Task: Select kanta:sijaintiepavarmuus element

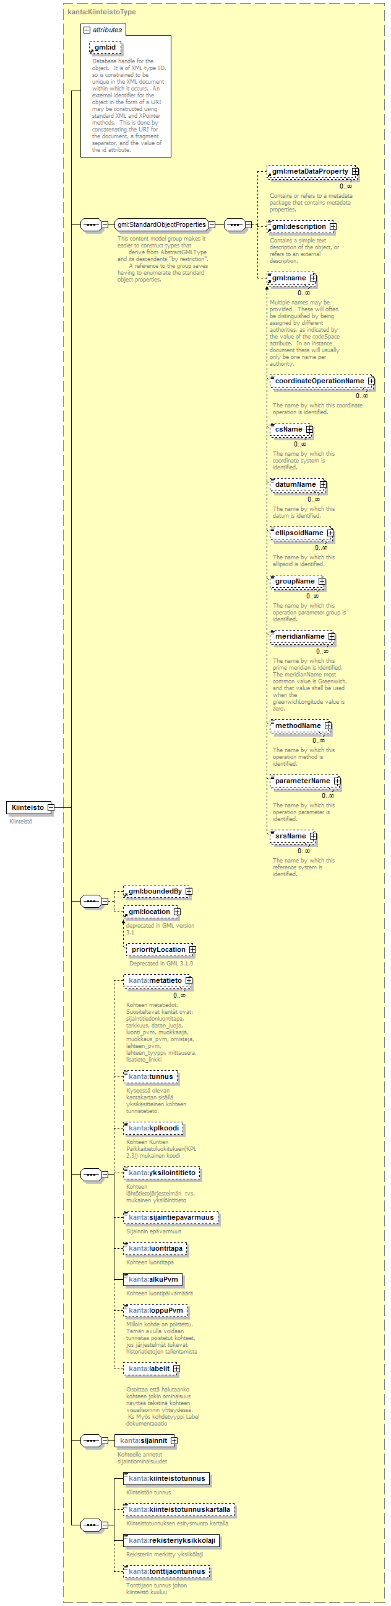Action: tap(171, 1217)
